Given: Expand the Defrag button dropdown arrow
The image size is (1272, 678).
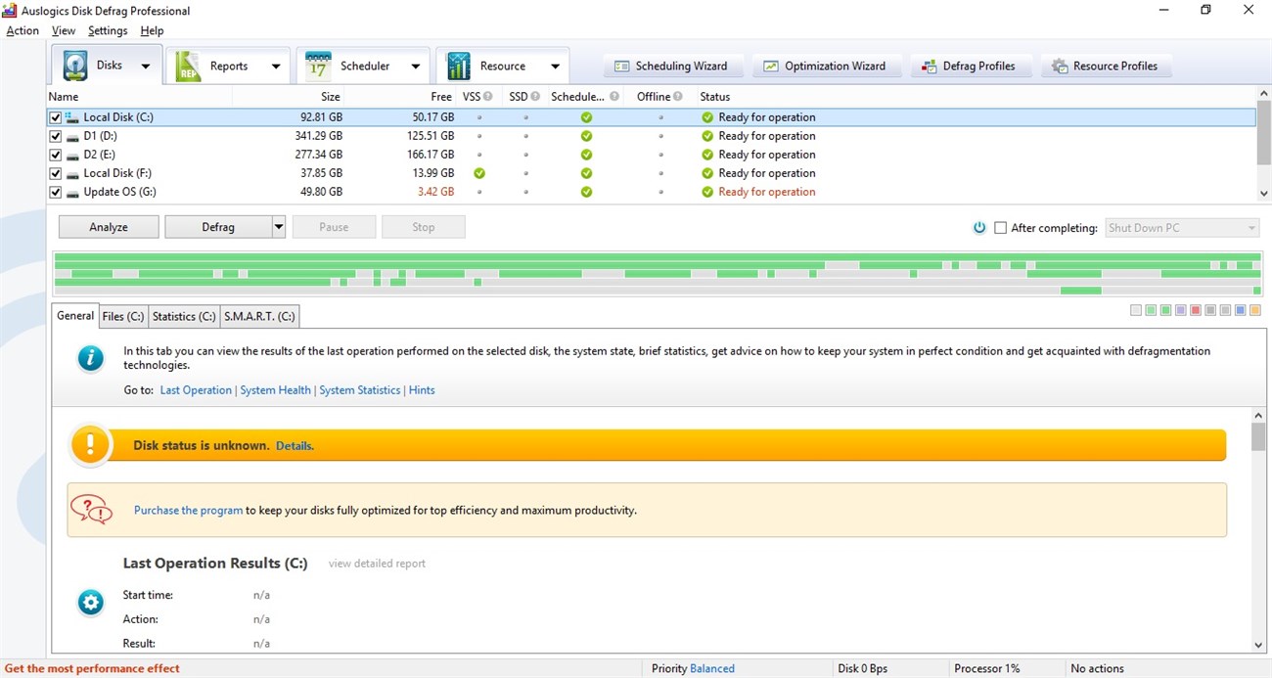Looking at the screenshot, I should tap(277, 226).
